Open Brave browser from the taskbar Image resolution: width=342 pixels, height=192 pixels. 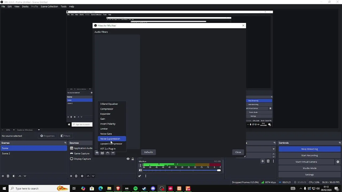pos(118,189)
